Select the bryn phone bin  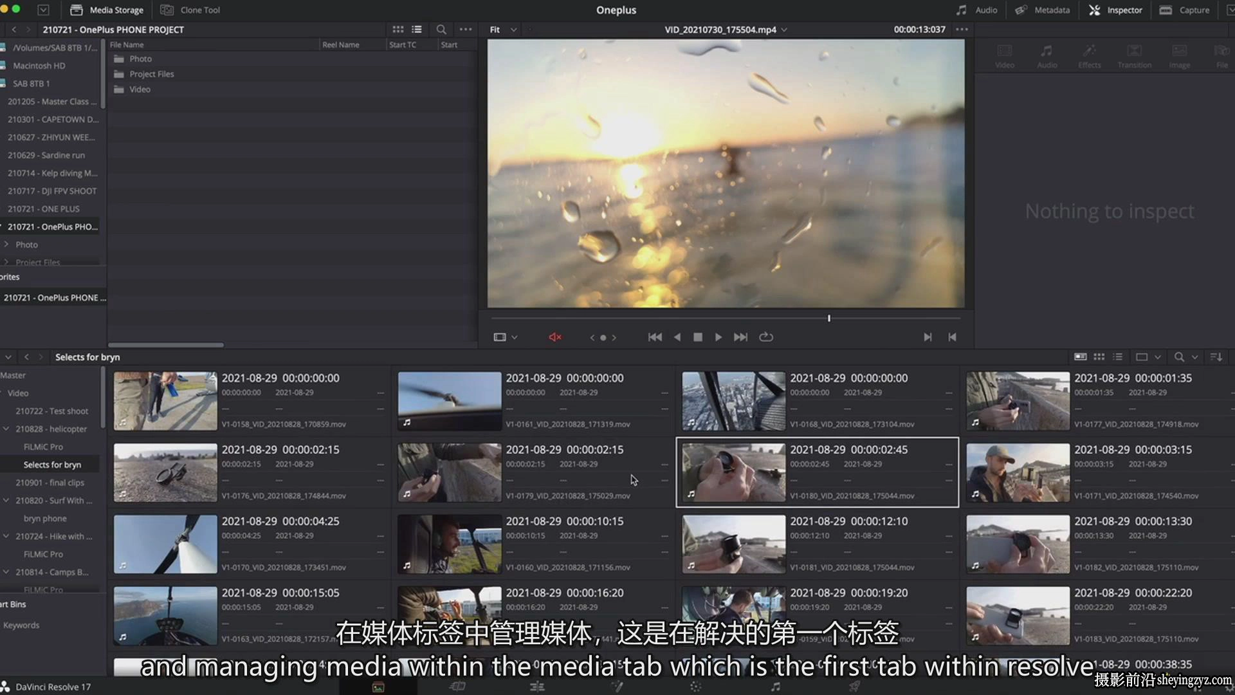tap(45, 519)
